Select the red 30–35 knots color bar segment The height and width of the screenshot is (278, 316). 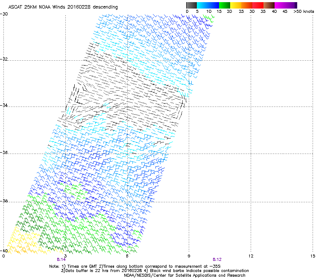click(x=258, y=5)
